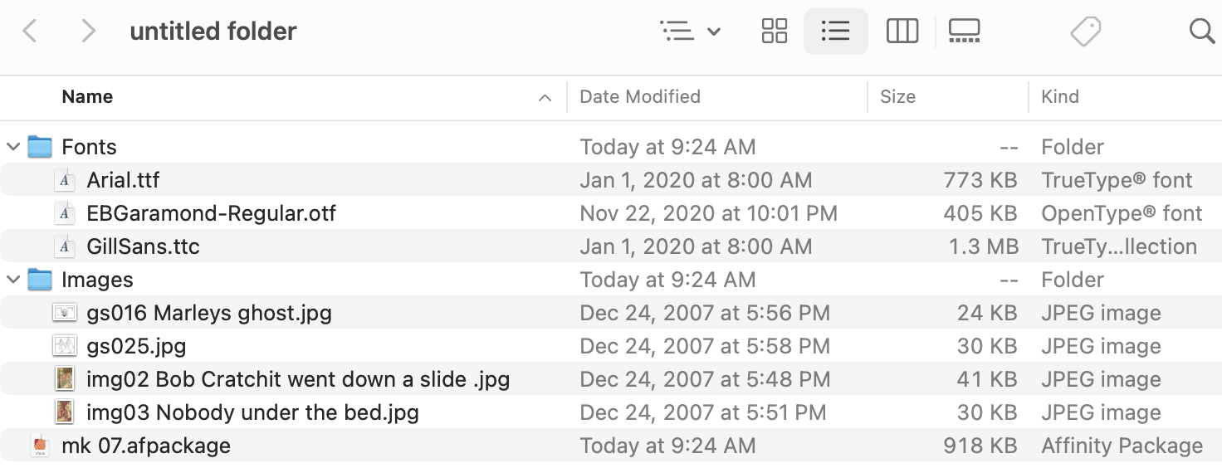Click the img03 Nobody under bed thumbnail

coord(64,412)
